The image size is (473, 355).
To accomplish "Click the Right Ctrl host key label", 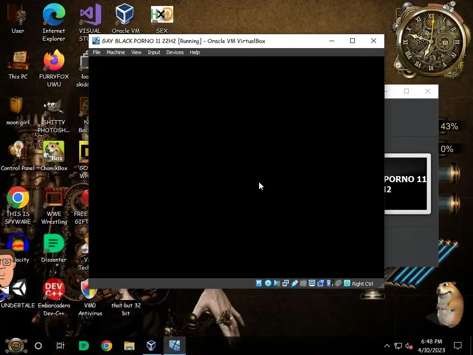I will [362, 284].
